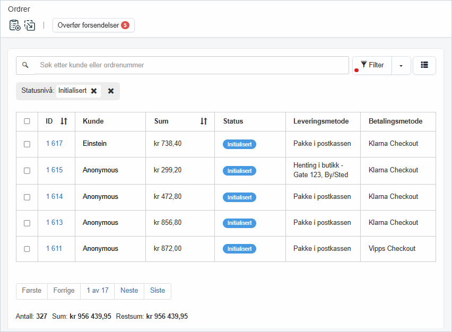The image size is (452, 332).
Task: Click Overfør forsendelser button
Action: click(x=93, y=25)
